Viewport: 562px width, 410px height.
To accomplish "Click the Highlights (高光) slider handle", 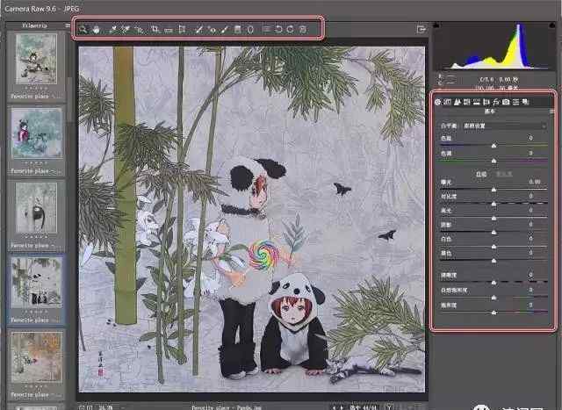I will pos(494,218).
